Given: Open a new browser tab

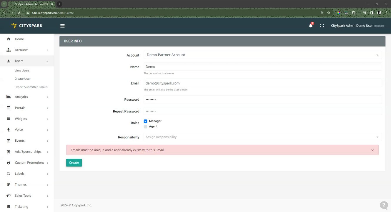Looking at the screenshot, I should (x=59, y=4).
